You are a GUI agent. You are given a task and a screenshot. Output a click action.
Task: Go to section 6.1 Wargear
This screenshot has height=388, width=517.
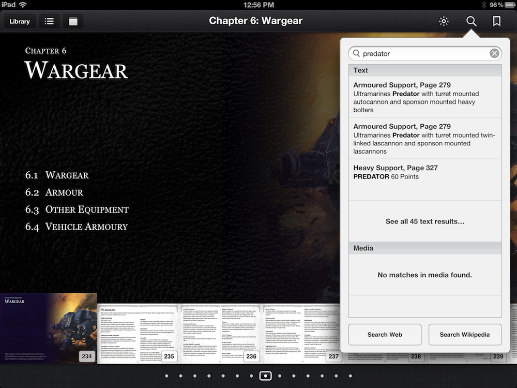[57, 175]
